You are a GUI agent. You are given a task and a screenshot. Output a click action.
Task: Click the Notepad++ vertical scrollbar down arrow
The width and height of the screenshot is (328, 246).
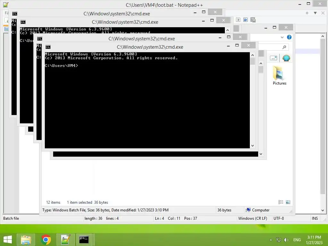[x=322, y=210]
